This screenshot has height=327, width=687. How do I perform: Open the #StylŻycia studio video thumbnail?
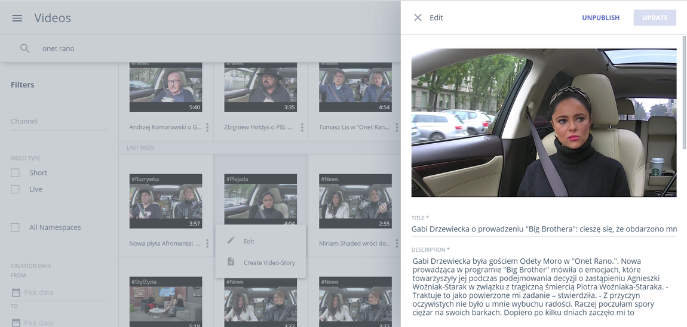pyautogui.click(x=165, y=302)
